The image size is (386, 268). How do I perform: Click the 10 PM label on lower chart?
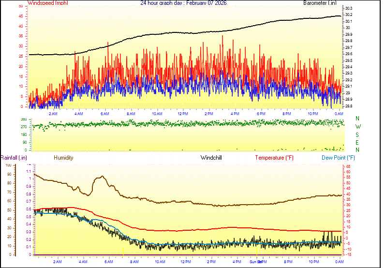pyautogui.click(x=314, y=262)
